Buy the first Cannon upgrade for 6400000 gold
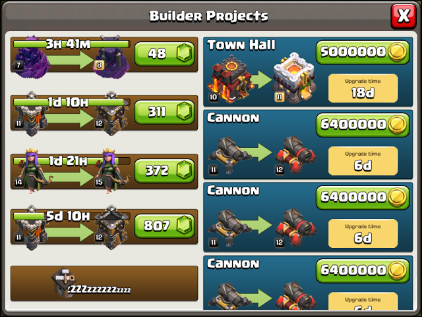 click(363, 125)
